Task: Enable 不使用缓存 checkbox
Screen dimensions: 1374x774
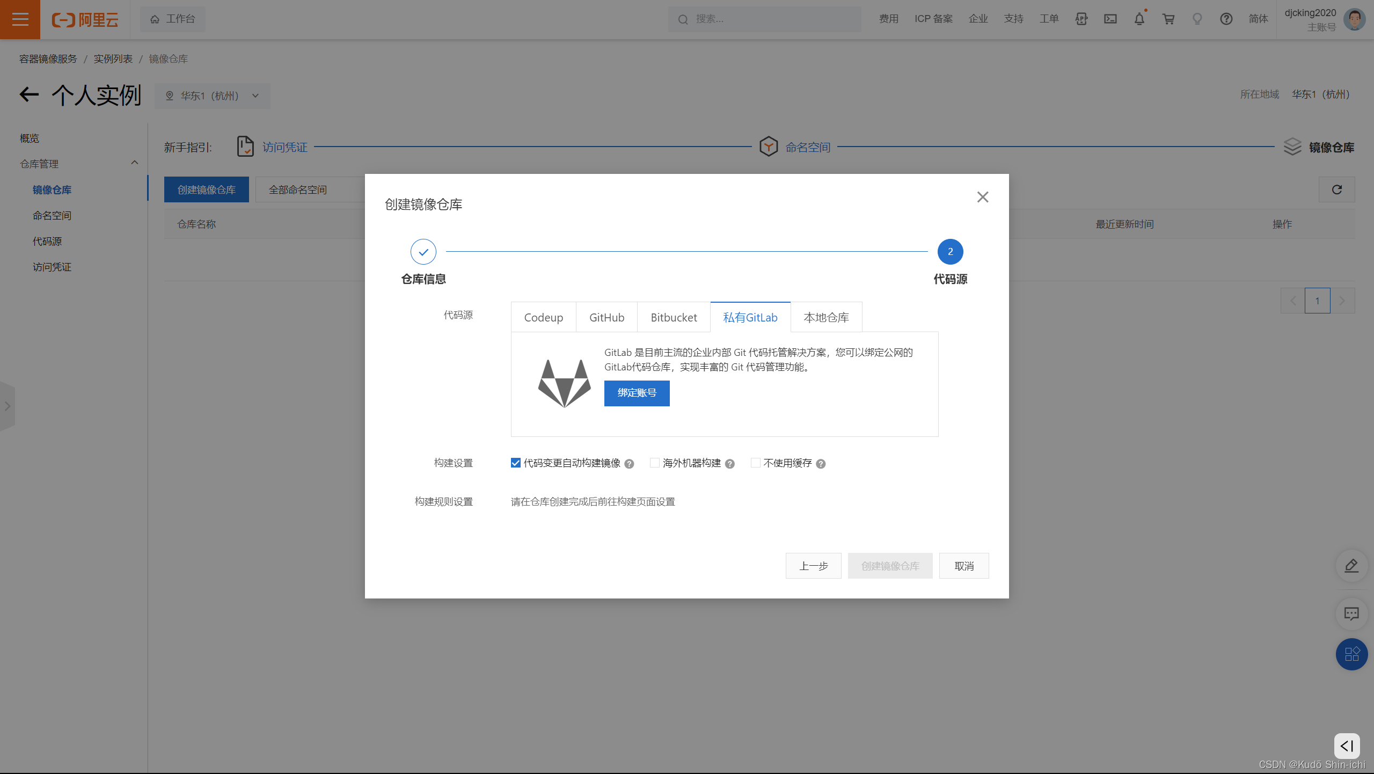Action: pos(756,463)
